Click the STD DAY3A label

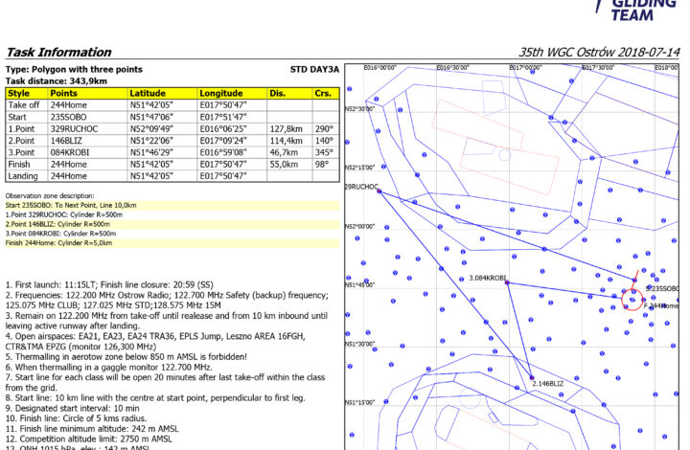click(313, 69)
